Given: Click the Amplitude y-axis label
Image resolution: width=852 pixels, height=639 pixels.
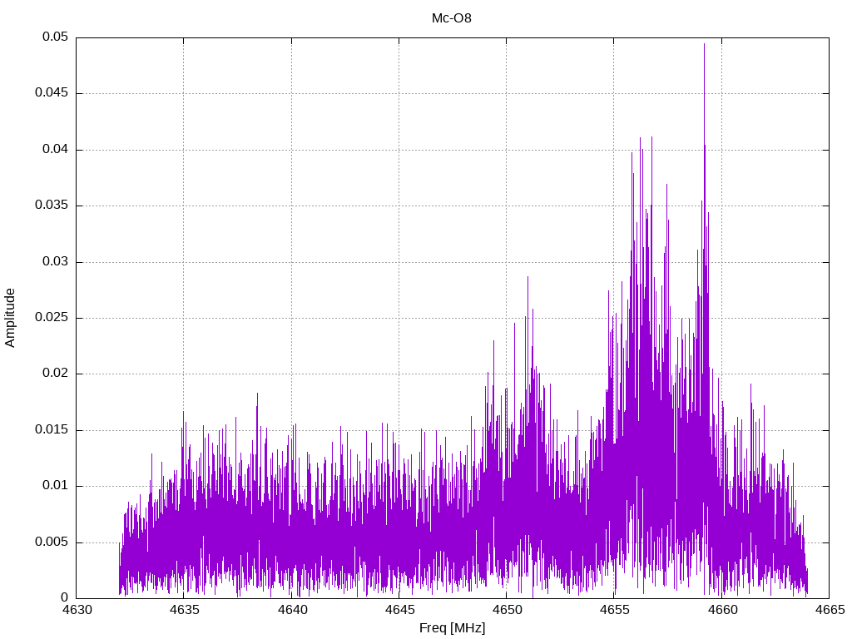Looking at the screenshot, I should click(11, 318).
